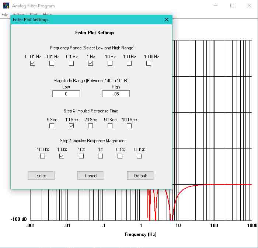This screenshot has width=258, height=248.
Task: Open the Help menu in main window
Action: [47, 14]
